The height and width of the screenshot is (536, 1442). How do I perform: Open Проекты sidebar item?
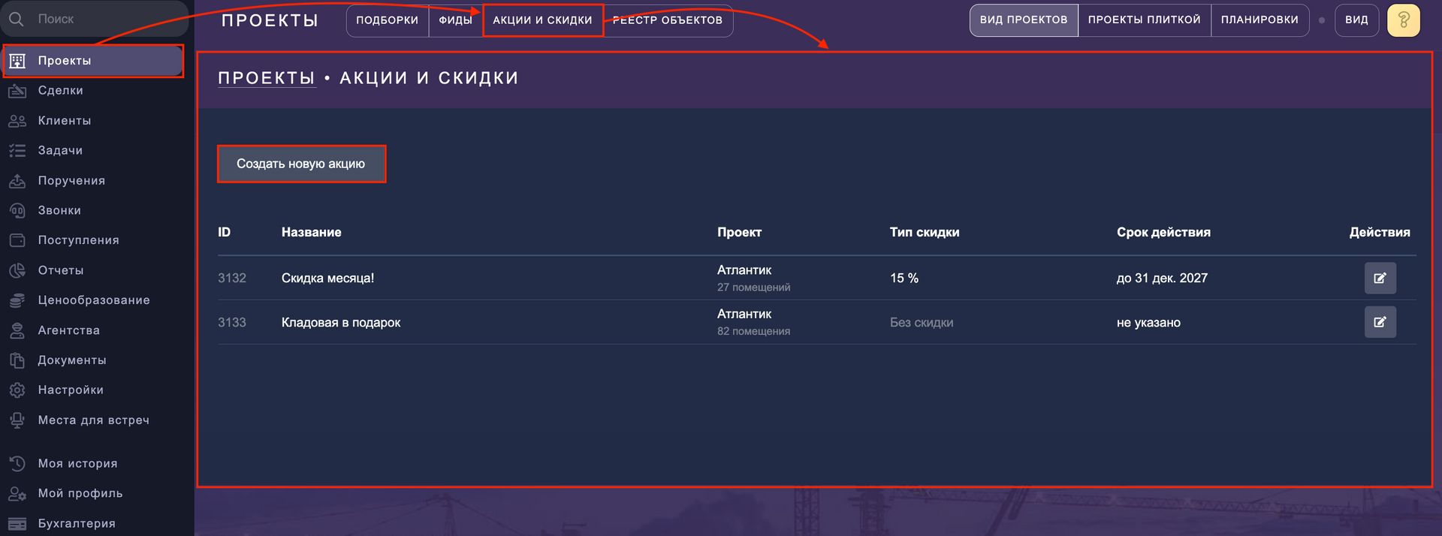click(x=94, y=61)
